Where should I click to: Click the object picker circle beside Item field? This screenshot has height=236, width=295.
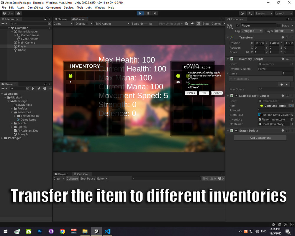pyautogui.click(x=292, y=106)
